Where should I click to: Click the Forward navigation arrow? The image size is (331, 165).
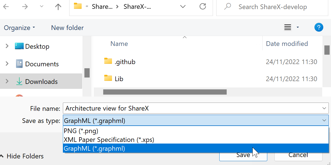pyautogui.click(x=25, y=7)
